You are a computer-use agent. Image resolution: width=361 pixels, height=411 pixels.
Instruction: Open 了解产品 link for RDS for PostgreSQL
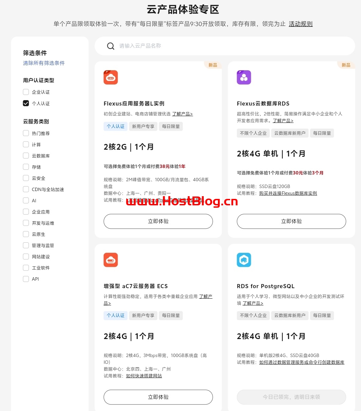tap(253, 303)
